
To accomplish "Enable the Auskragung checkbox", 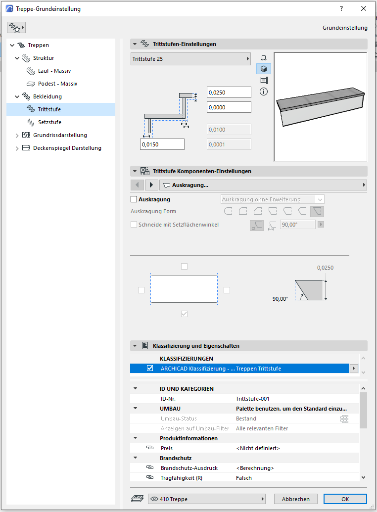I will (x=134, y=199).
